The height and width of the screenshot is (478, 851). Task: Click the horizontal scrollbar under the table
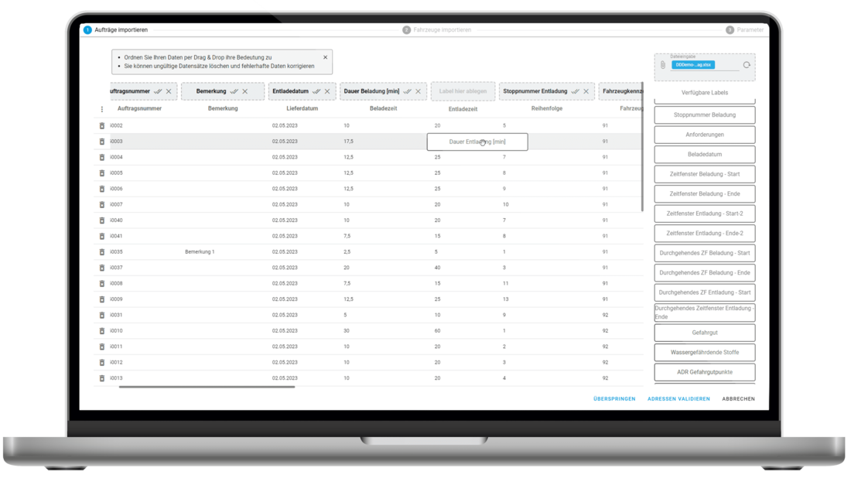click(207, 387)
